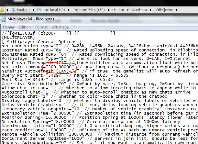Click the Notepad icon beside Multiplayer.ini title
The height and width of the screenshot is (144, 198).
(4, 19)
